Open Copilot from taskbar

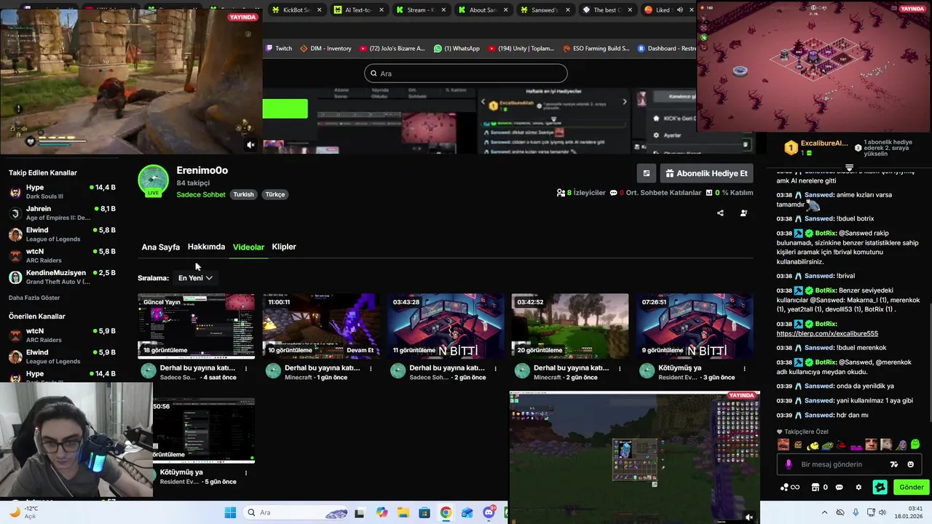382,512
